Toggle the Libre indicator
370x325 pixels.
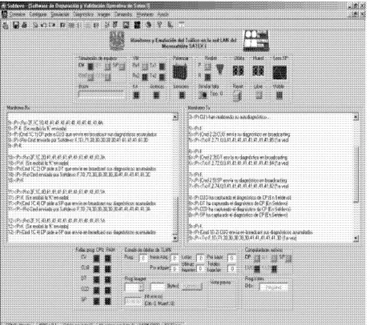click(259, 95)
